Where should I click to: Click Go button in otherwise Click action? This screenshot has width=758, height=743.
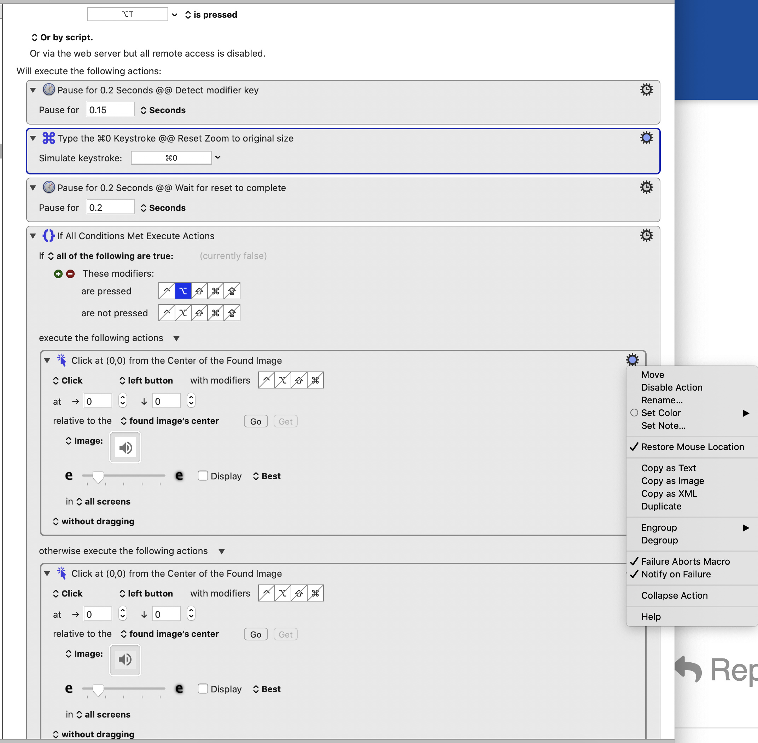(x=256, y=634)
